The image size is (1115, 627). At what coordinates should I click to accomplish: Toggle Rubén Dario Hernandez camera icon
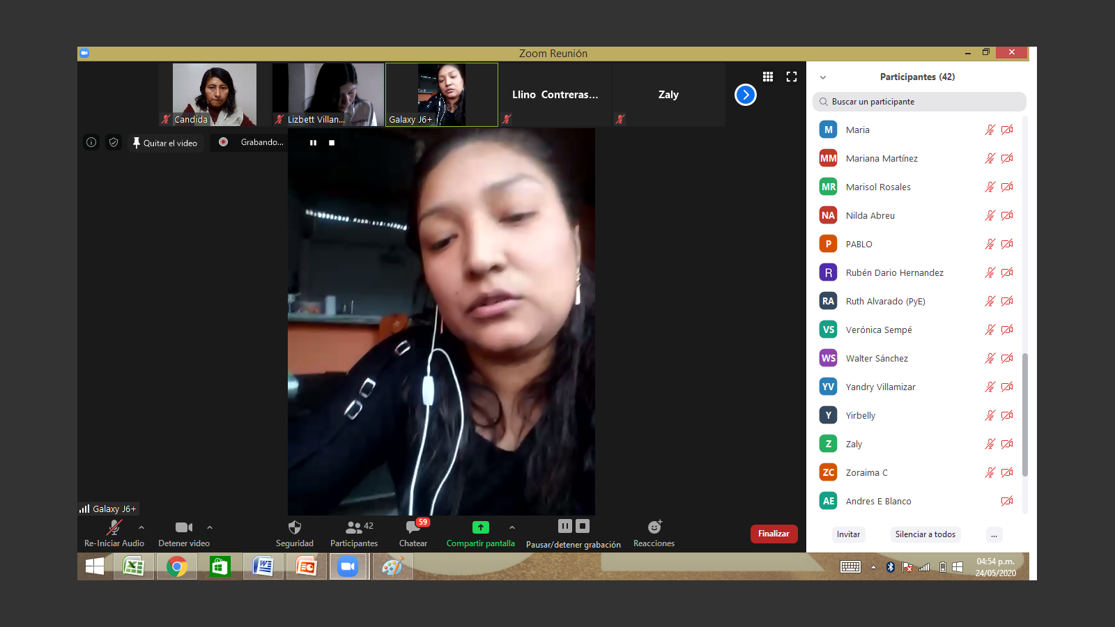click(1007, 272)
